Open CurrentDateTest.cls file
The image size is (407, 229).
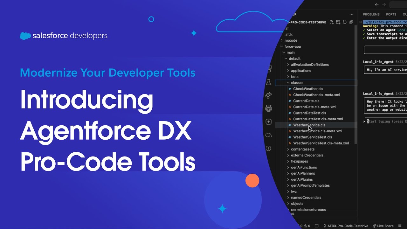pos(309,113)
